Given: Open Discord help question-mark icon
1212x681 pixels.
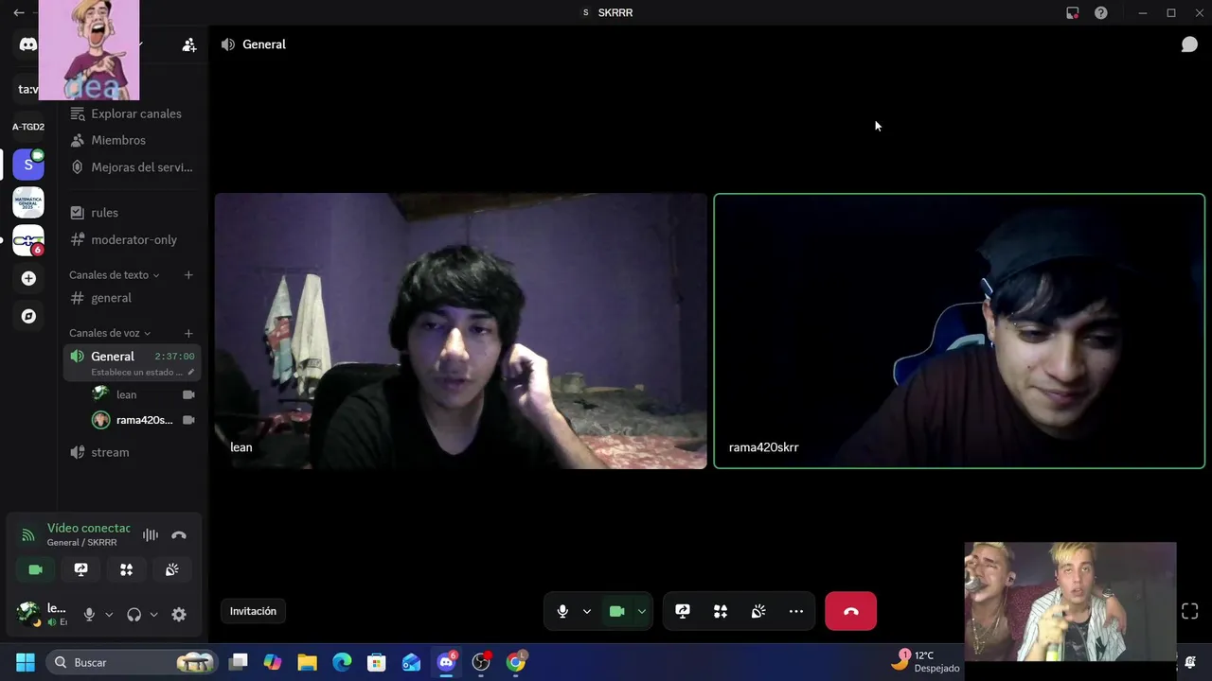Looking at the screenshot, I should pos(1100,12).
